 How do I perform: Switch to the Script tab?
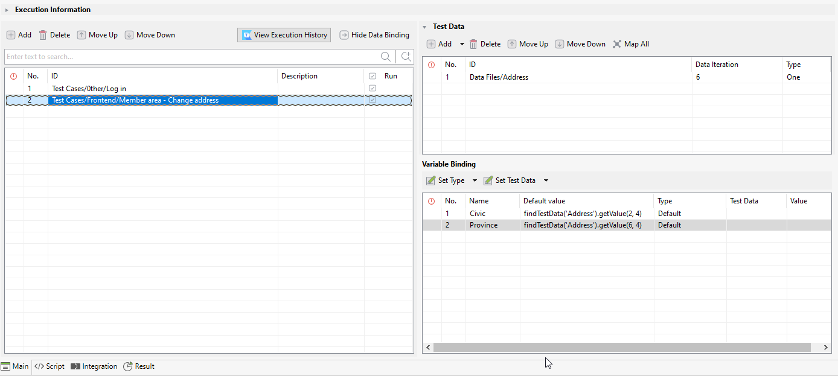pyautogui.click(x=49, y=366)
